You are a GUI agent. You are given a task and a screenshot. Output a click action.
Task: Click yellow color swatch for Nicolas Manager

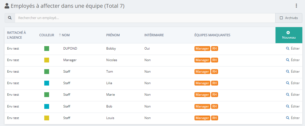coord(47,60)
